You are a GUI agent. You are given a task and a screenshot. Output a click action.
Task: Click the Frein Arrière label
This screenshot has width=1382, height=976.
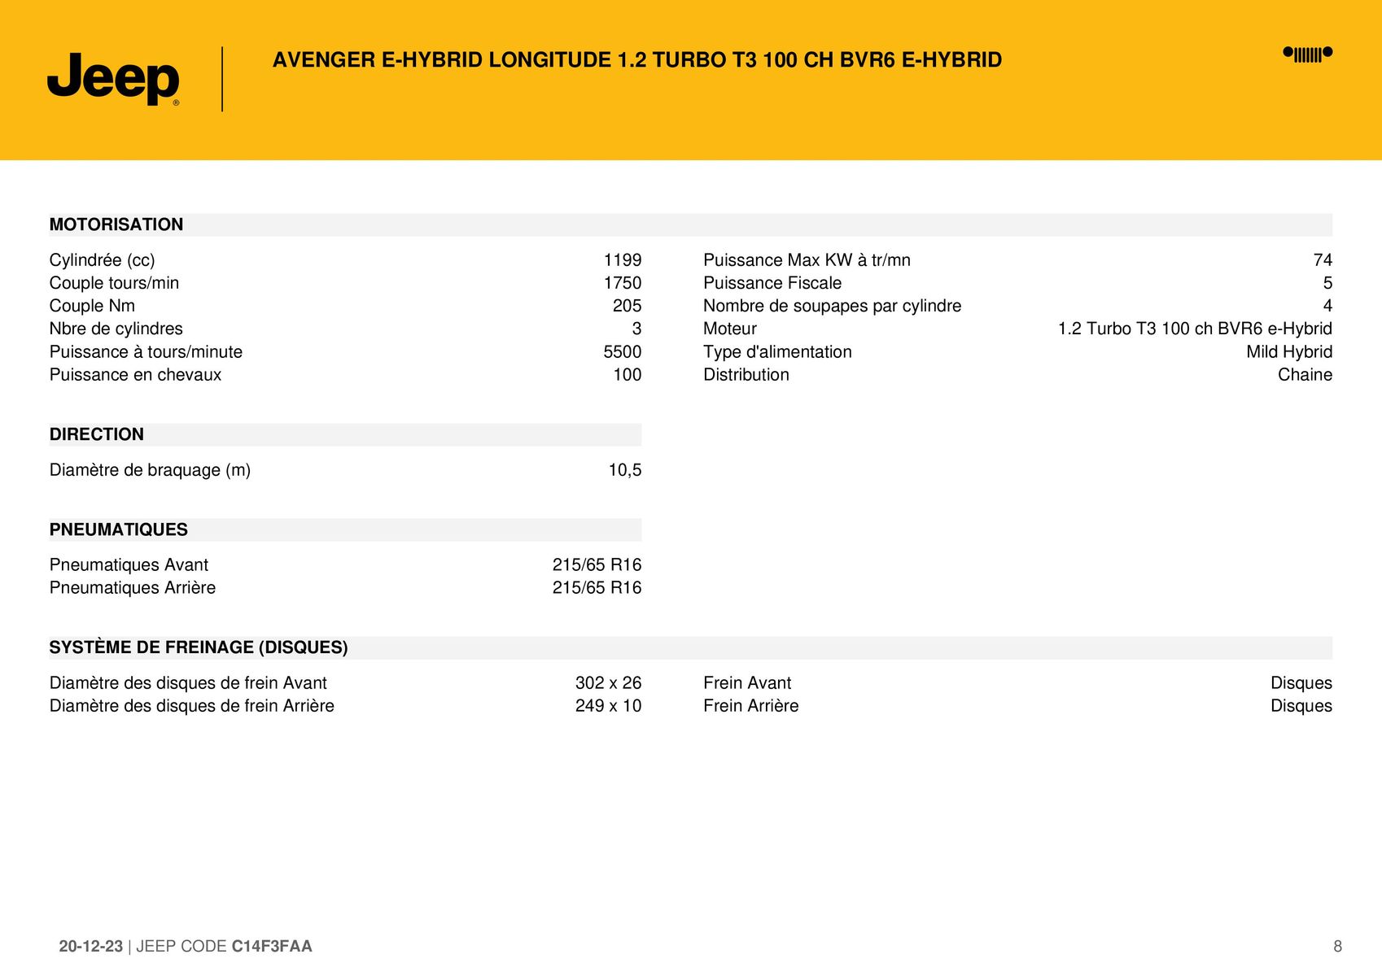(x=751, y=706)
